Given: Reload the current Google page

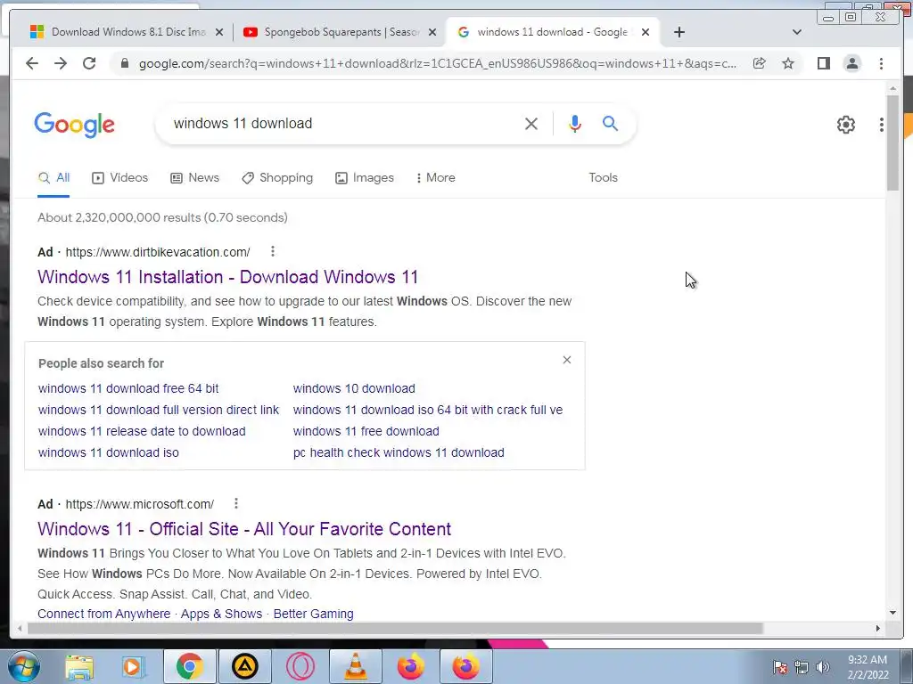Looking at the screenshot, I should click(x=89, y=63).
